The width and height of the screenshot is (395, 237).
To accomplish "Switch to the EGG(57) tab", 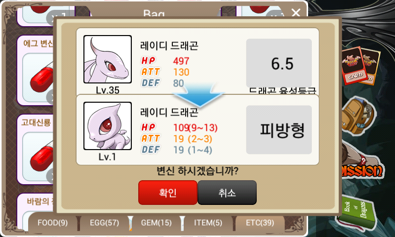I will point(105,223).
